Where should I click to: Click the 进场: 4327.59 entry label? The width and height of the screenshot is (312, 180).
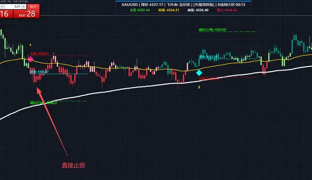(208, 57)
